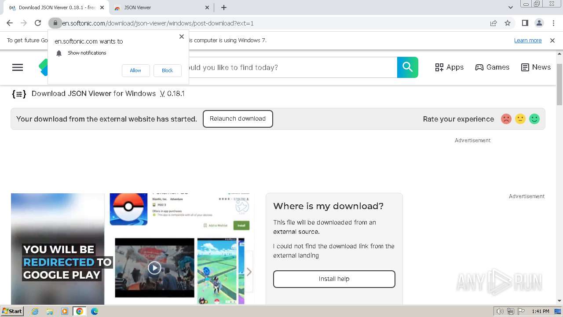Rate experience with the green happy face

pos(534,119)
